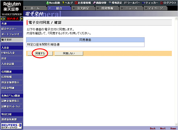
Task: Click 画面切替 in the top bar
Action: click(100, 3)
